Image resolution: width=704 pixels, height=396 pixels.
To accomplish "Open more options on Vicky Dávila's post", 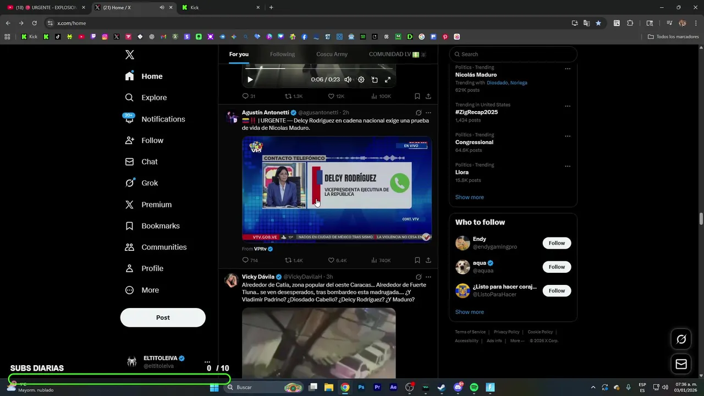I will [x=428, y=277].
